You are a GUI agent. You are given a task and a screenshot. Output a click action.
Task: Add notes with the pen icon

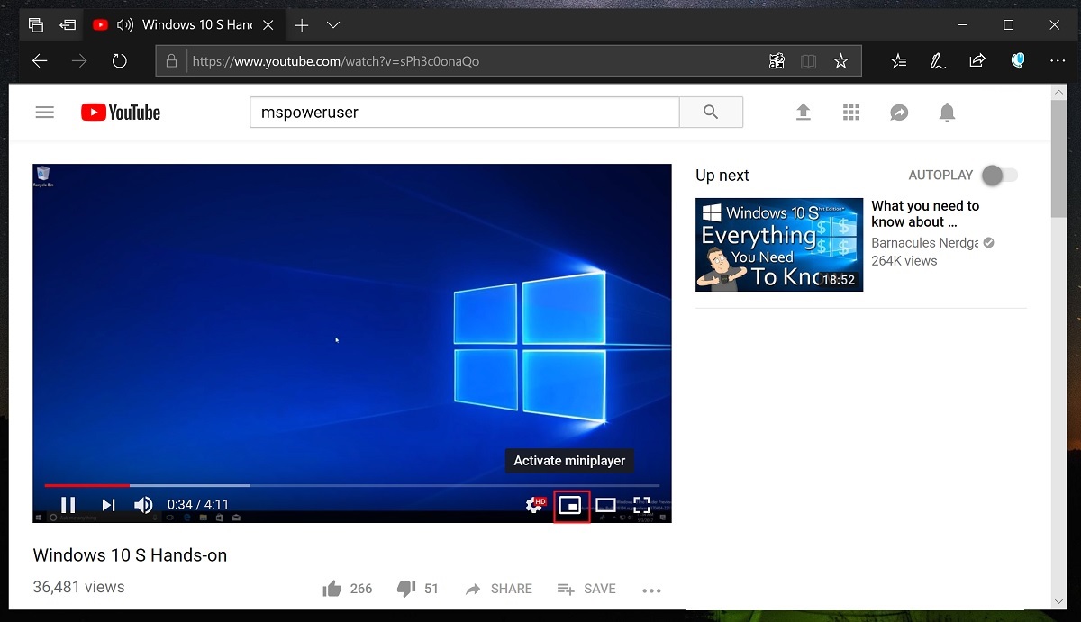(x=938, y=61)
